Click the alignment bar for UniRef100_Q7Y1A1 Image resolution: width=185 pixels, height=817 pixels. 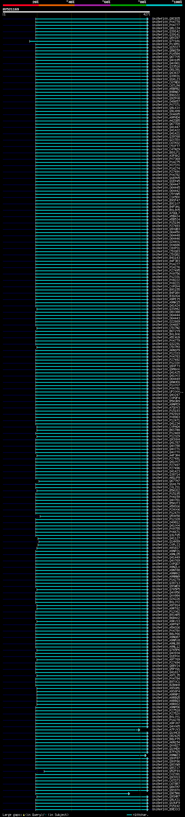(89, 41)
